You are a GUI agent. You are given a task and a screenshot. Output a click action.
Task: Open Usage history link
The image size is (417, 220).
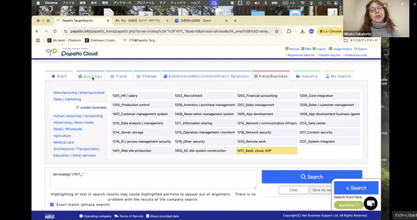point(340,49)
